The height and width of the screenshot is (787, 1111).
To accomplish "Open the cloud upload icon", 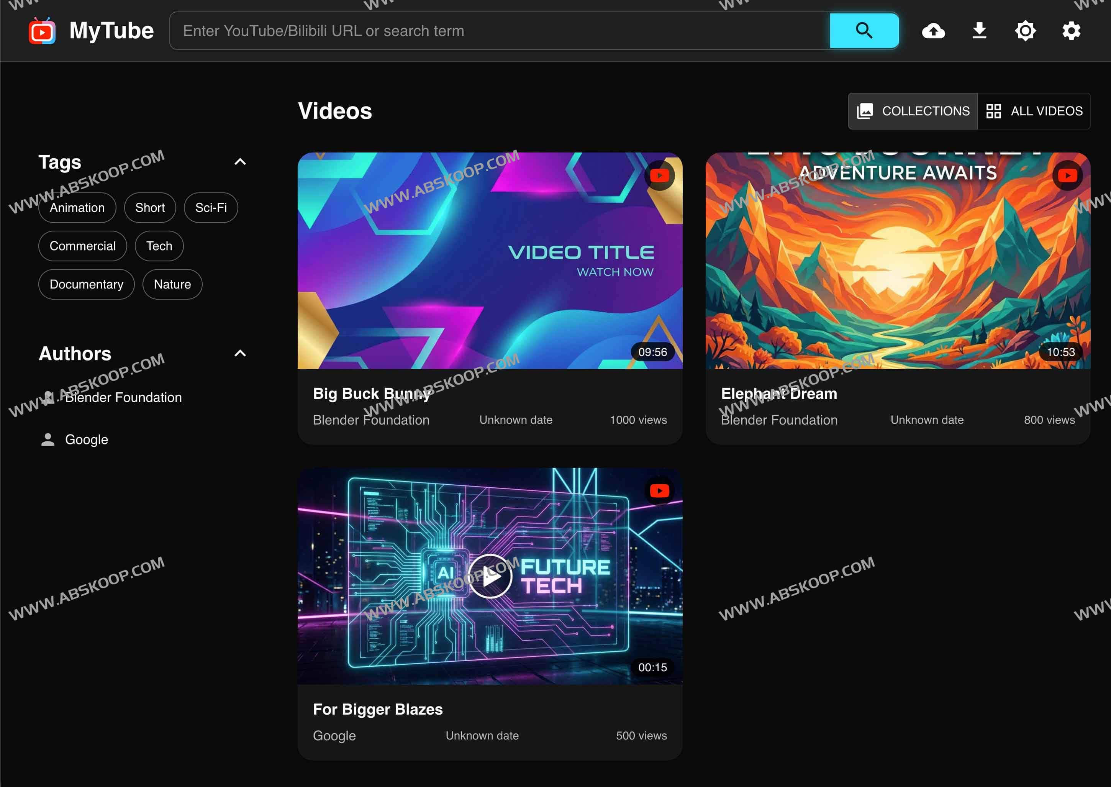I will tap(933, 31).
